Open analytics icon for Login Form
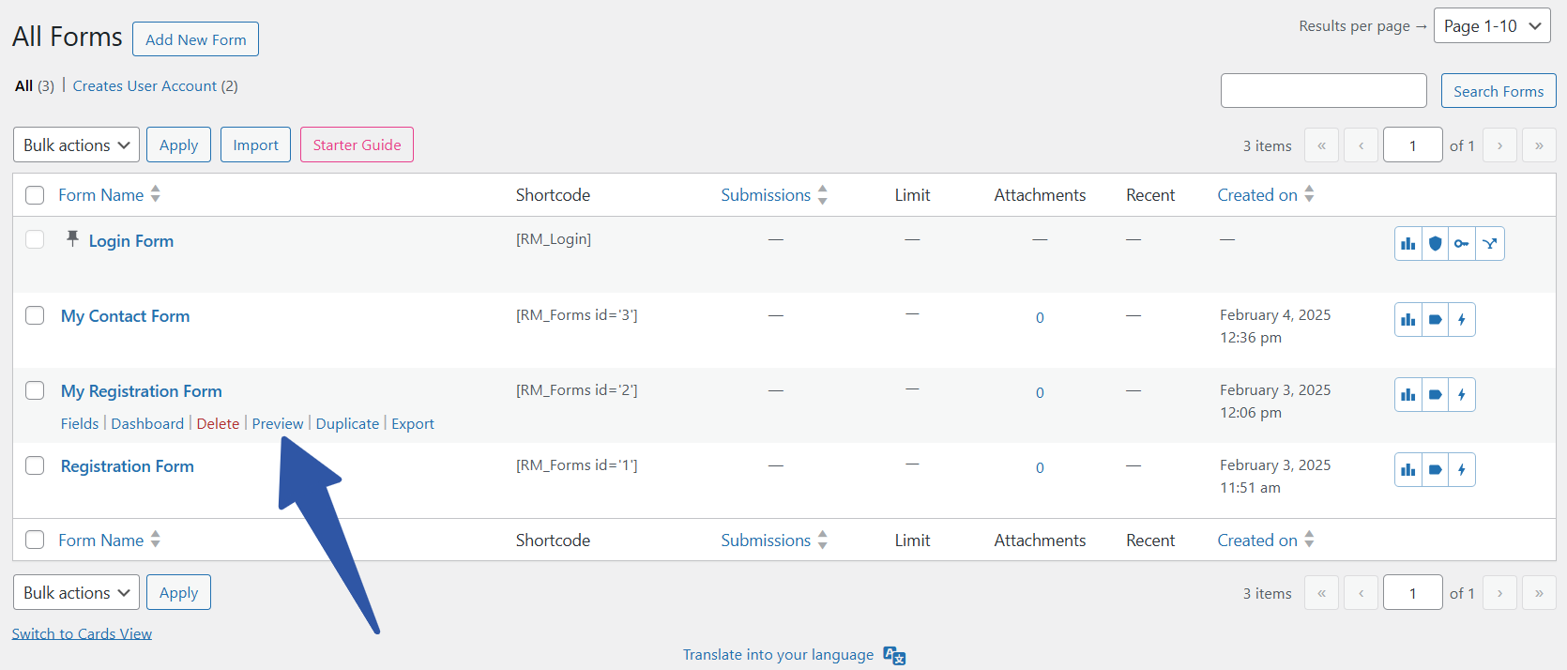Screen dimensions: 1567x670 1407,243
